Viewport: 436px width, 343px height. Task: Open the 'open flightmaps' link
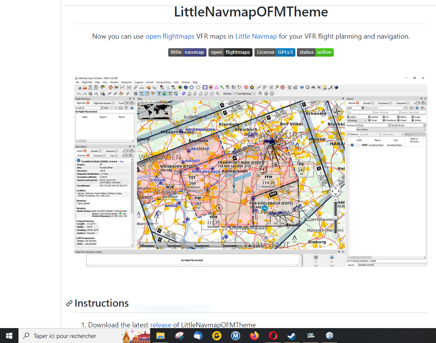(170, 36)
